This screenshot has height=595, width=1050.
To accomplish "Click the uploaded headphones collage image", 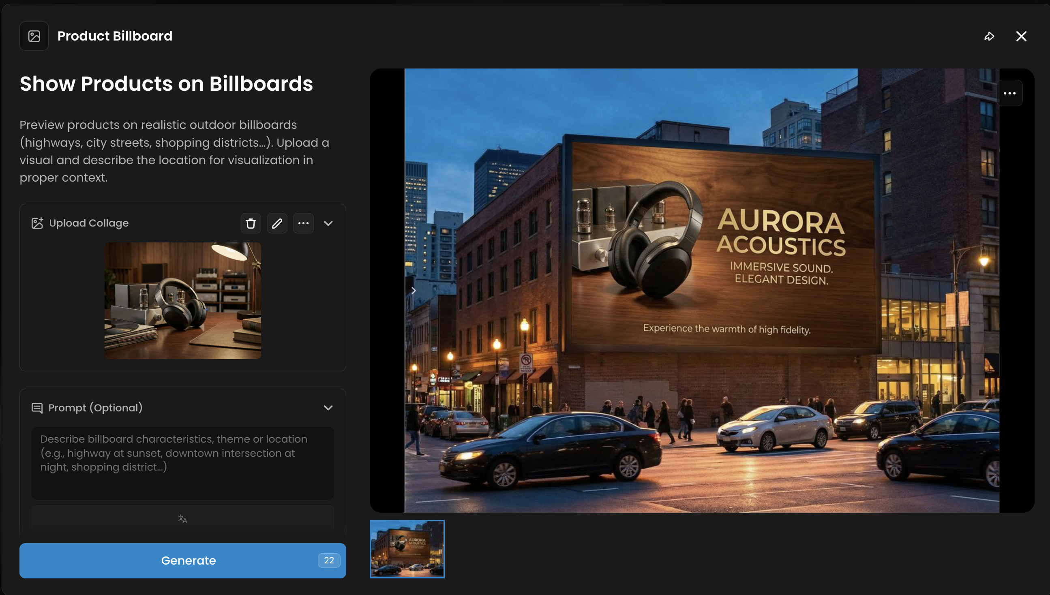I will tap(182, 300).
